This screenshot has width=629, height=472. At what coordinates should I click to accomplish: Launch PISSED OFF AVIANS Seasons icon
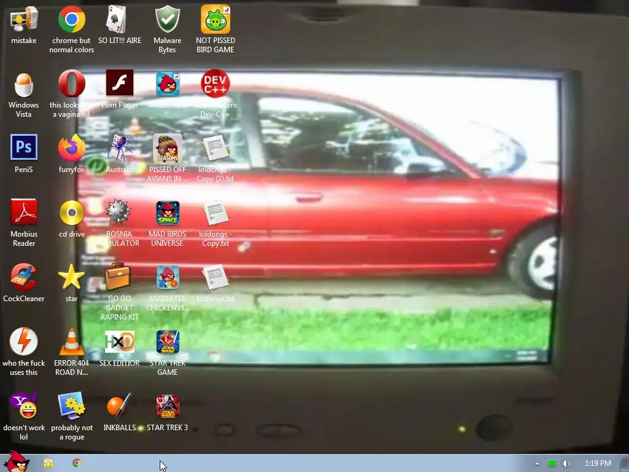pos(167,149)
